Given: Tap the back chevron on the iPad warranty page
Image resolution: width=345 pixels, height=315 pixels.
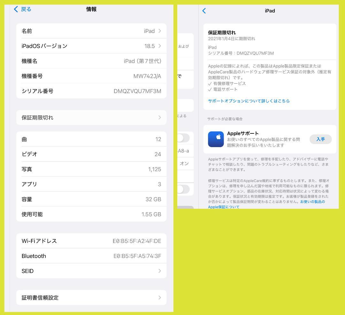Looking at the screenshot, I should [204, 11].
